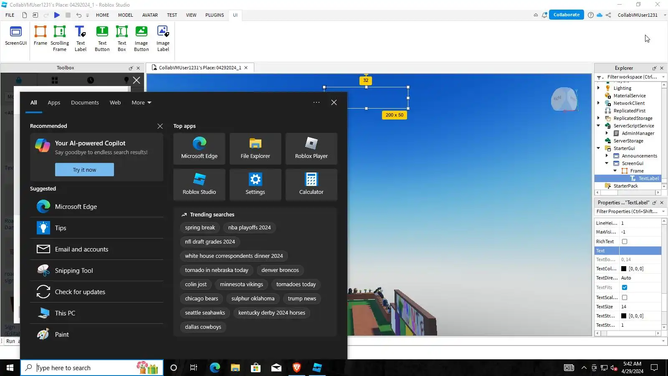The height and width of the screenshot is (376, 668).
Task: Insert a Text Box element
Action: (x=122, y=38)
